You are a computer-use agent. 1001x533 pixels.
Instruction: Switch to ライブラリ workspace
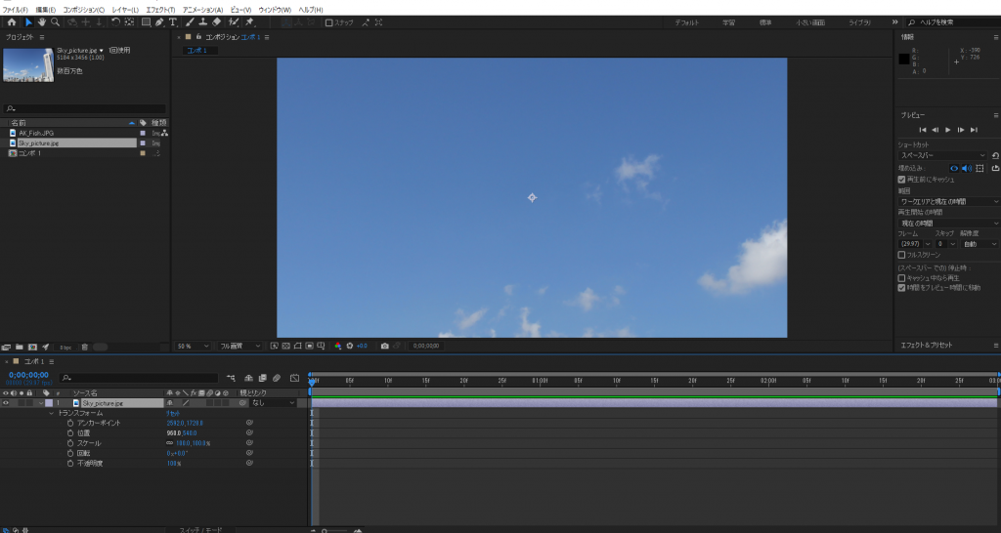point(859,22)
